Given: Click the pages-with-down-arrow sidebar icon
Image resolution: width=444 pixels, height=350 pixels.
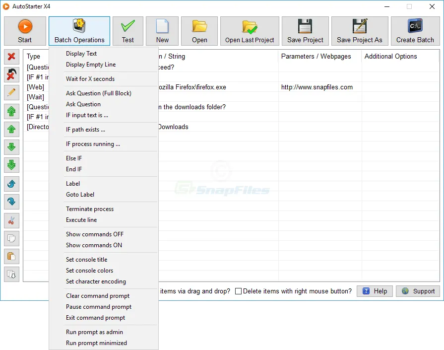Looking at the screenshot, I should tap(11, 275).
